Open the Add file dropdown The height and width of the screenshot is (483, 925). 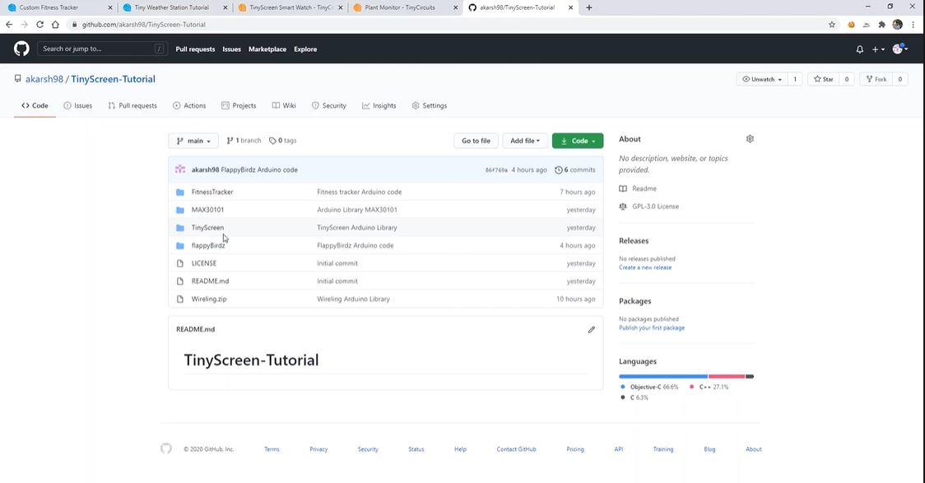point(525,141)
